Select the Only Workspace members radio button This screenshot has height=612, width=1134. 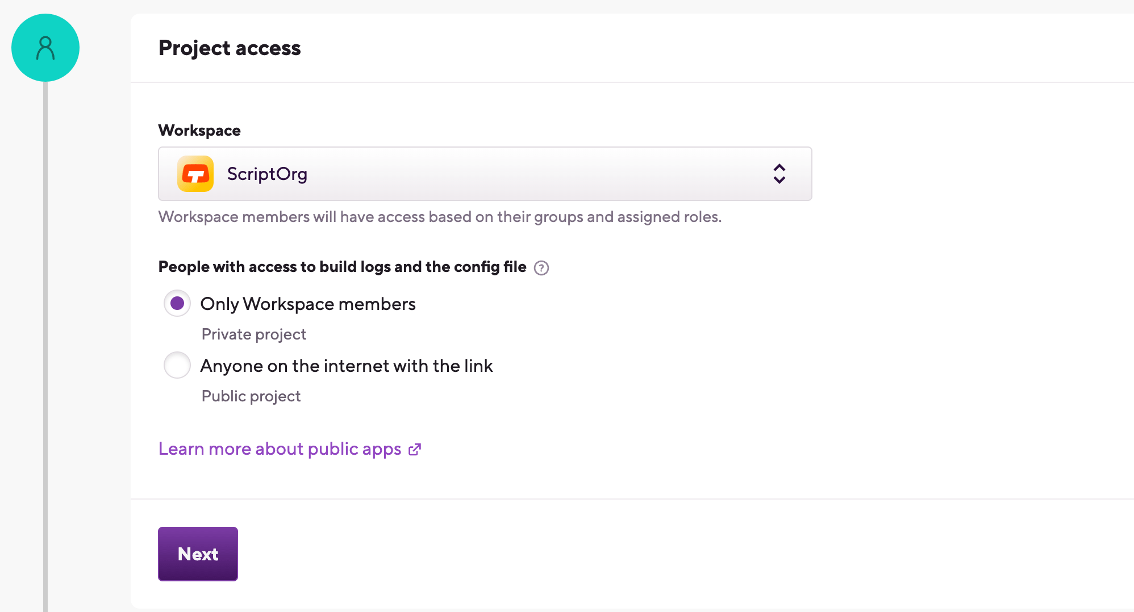177,304
